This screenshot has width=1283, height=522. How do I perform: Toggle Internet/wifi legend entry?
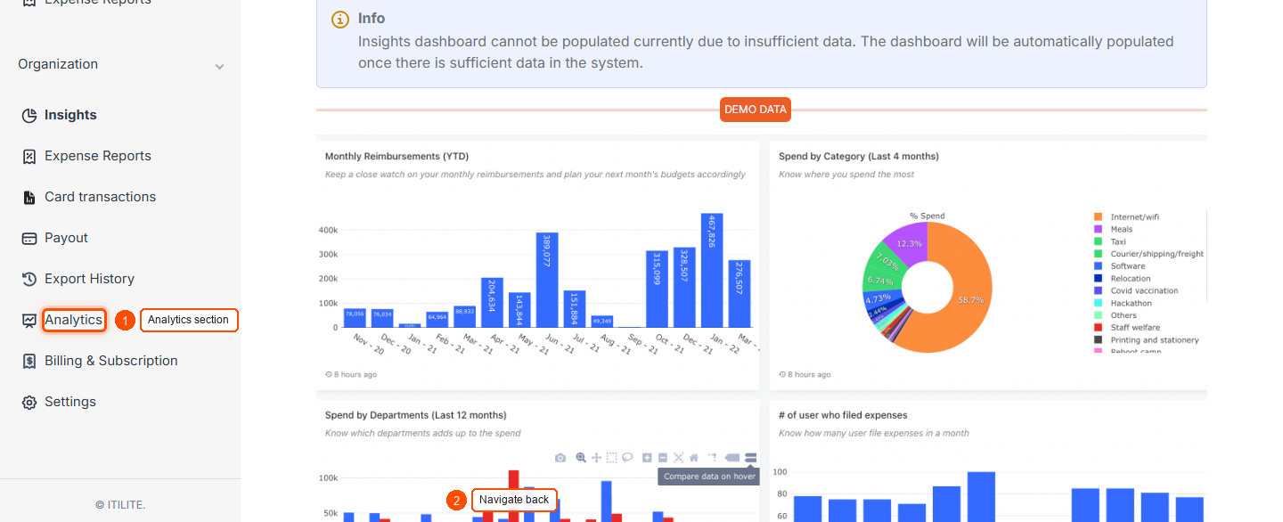click(x=1126, y=216)
